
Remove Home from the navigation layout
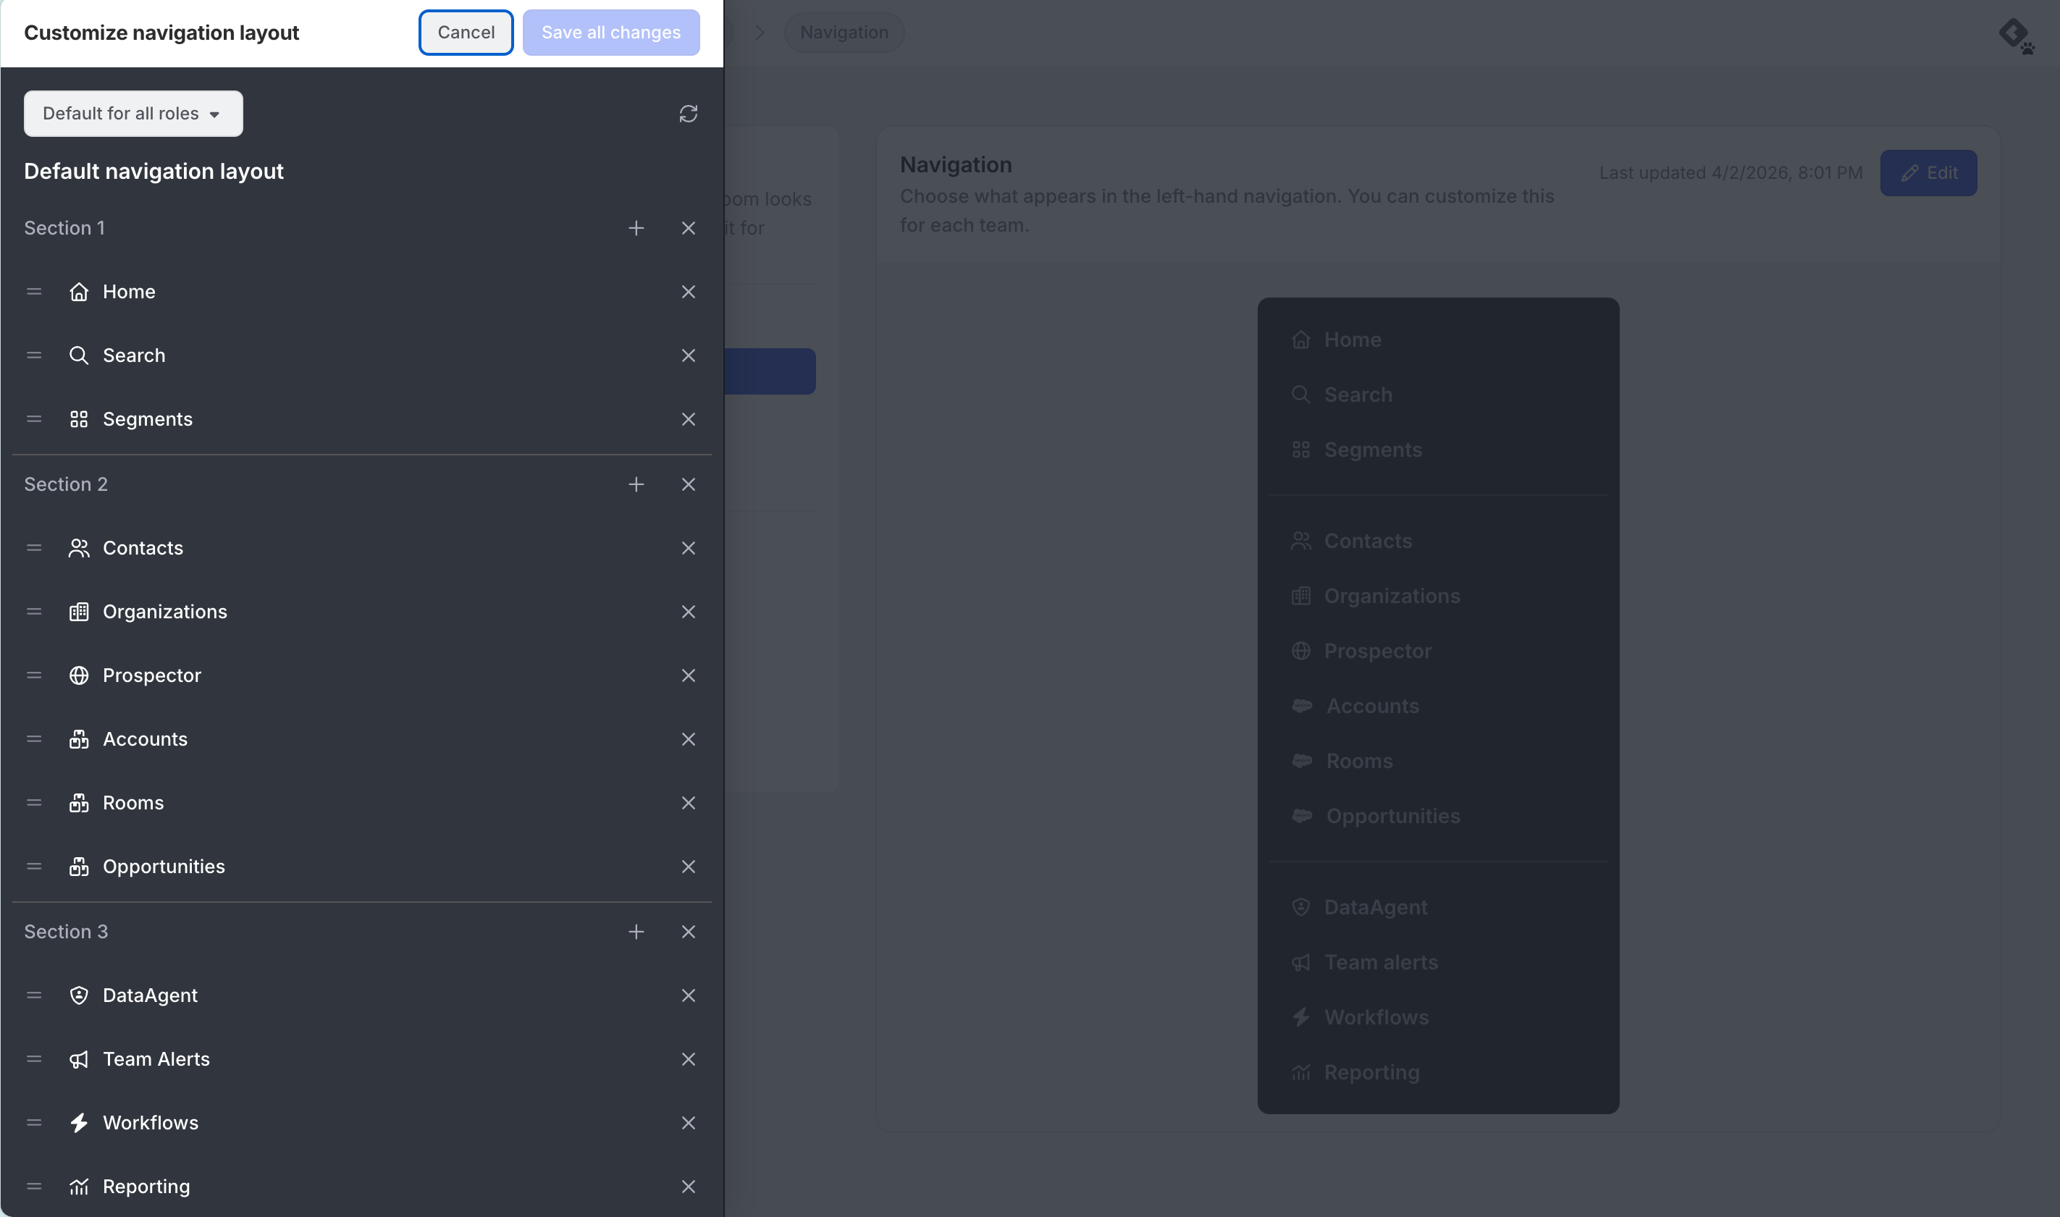688,292
